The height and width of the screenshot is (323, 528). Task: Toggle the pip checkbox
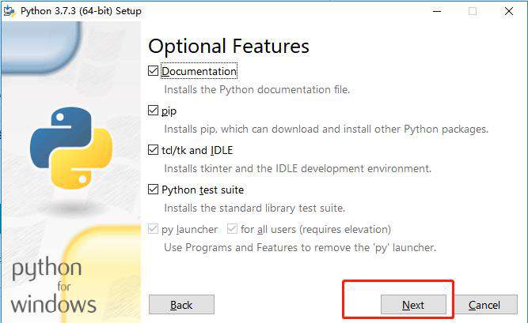[153, 111]
